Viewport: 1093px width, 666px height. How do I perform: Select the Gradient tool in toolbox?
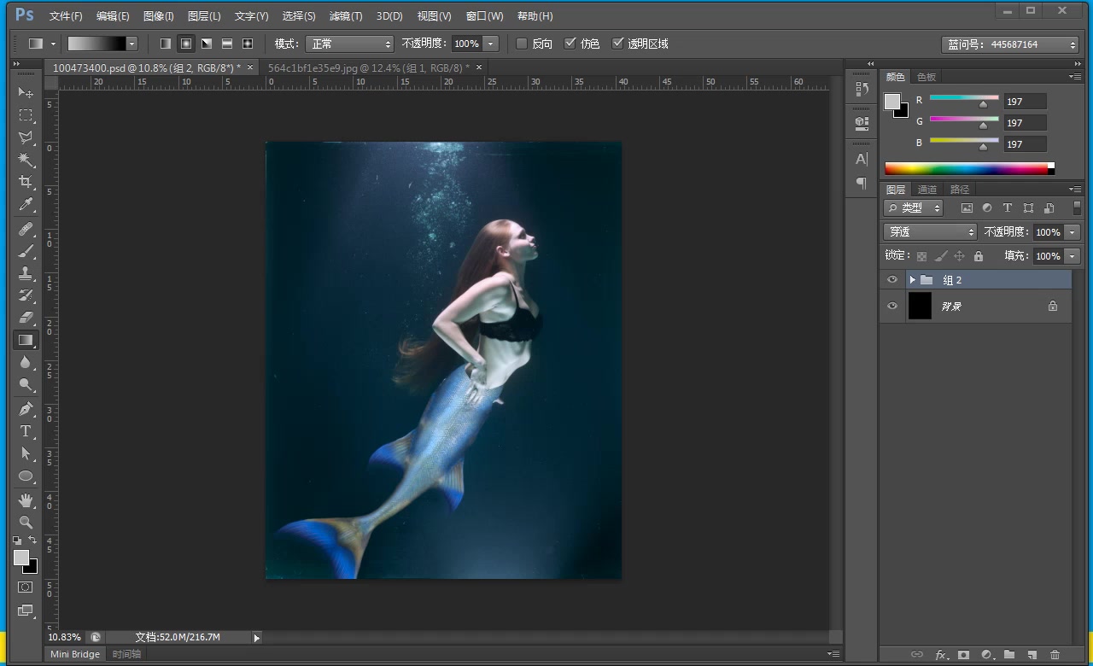point(26,340)
